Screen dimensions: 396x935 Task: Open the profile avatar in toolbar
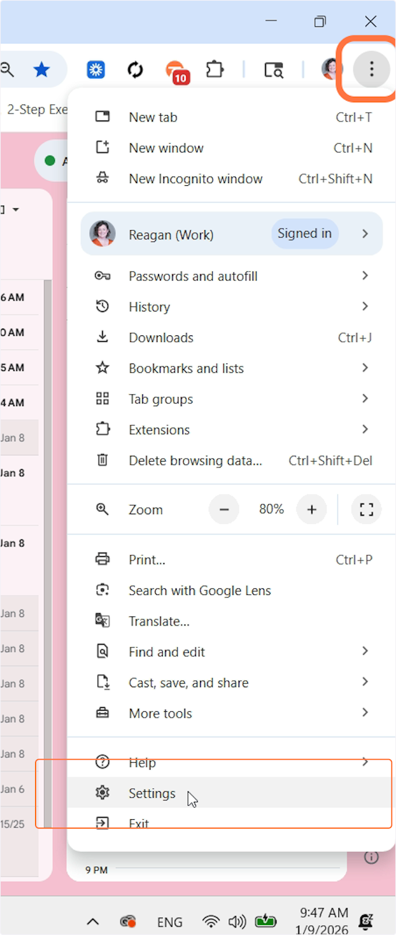point(331,69)
